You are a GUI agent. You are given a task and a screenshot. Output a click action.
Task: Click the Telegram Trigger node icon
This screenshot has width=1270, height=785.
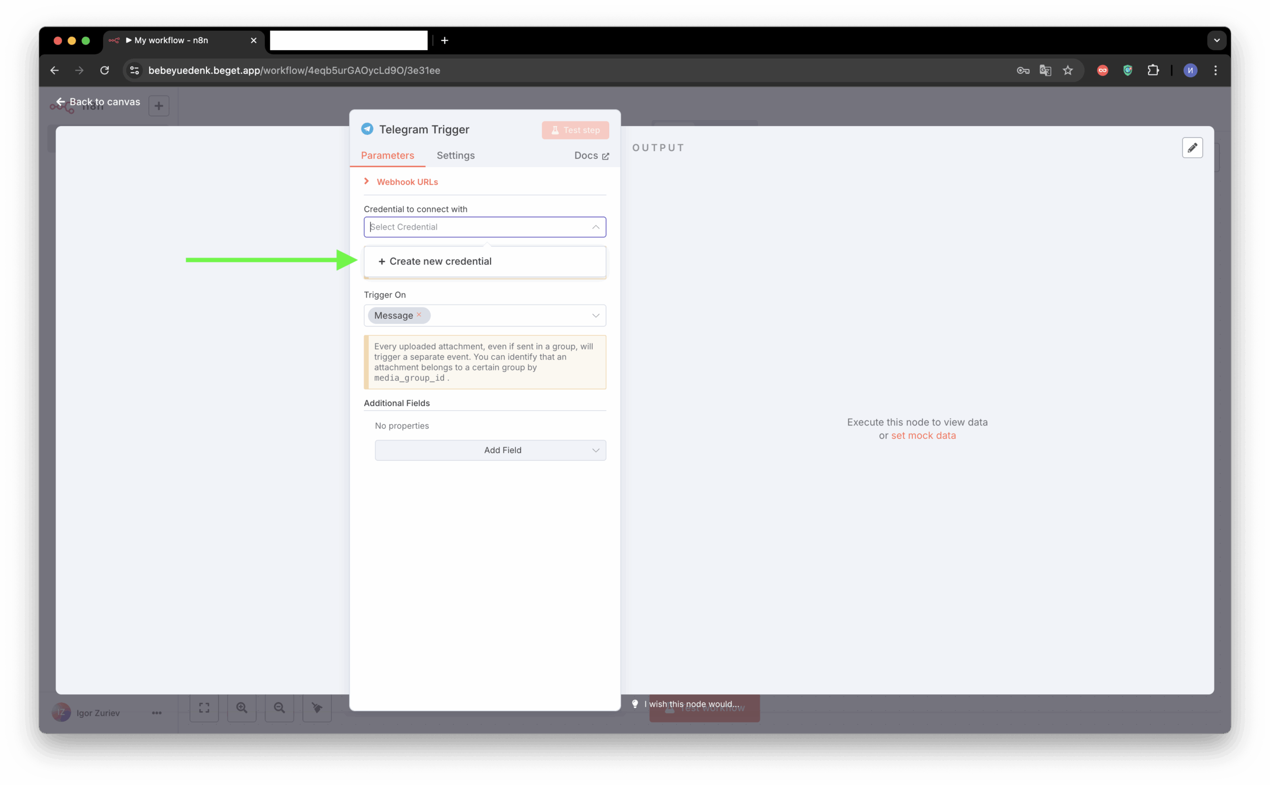tap(367, 129)
